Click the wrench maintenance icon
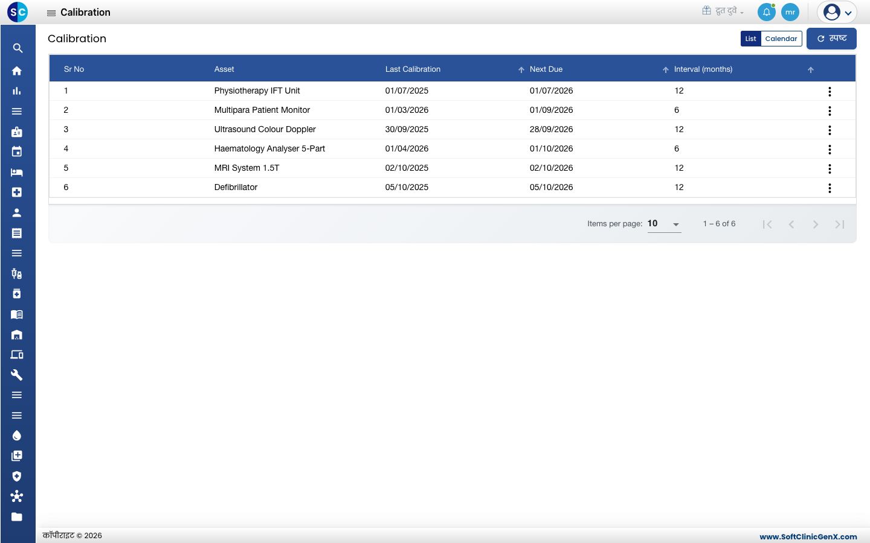 coord(17,375)
